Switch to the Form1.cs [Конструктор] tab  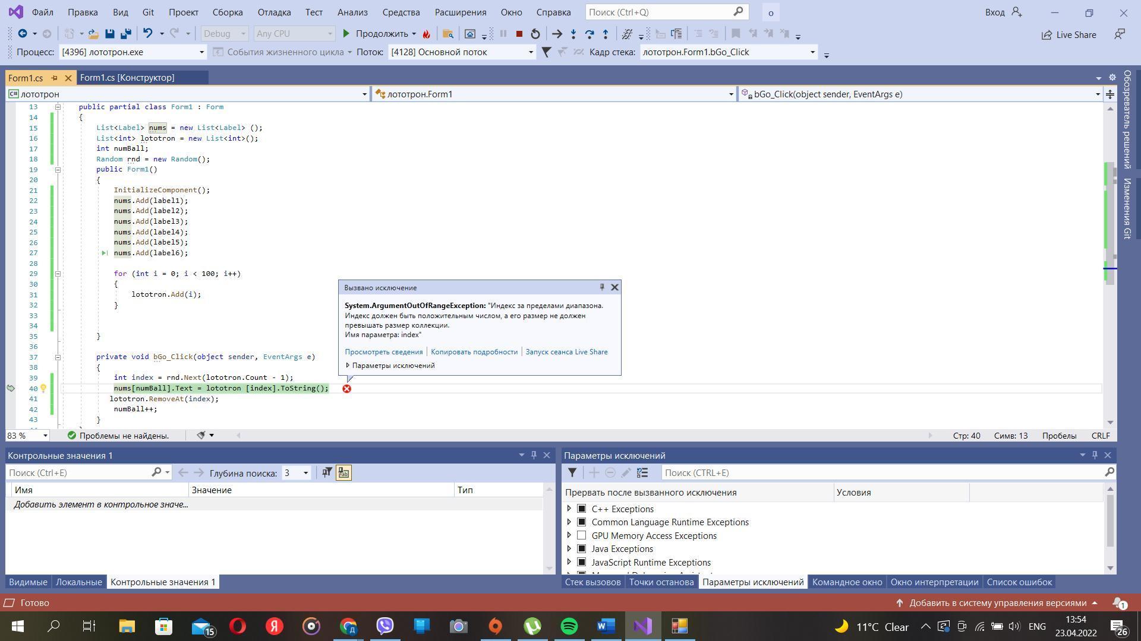coord(127,78)
